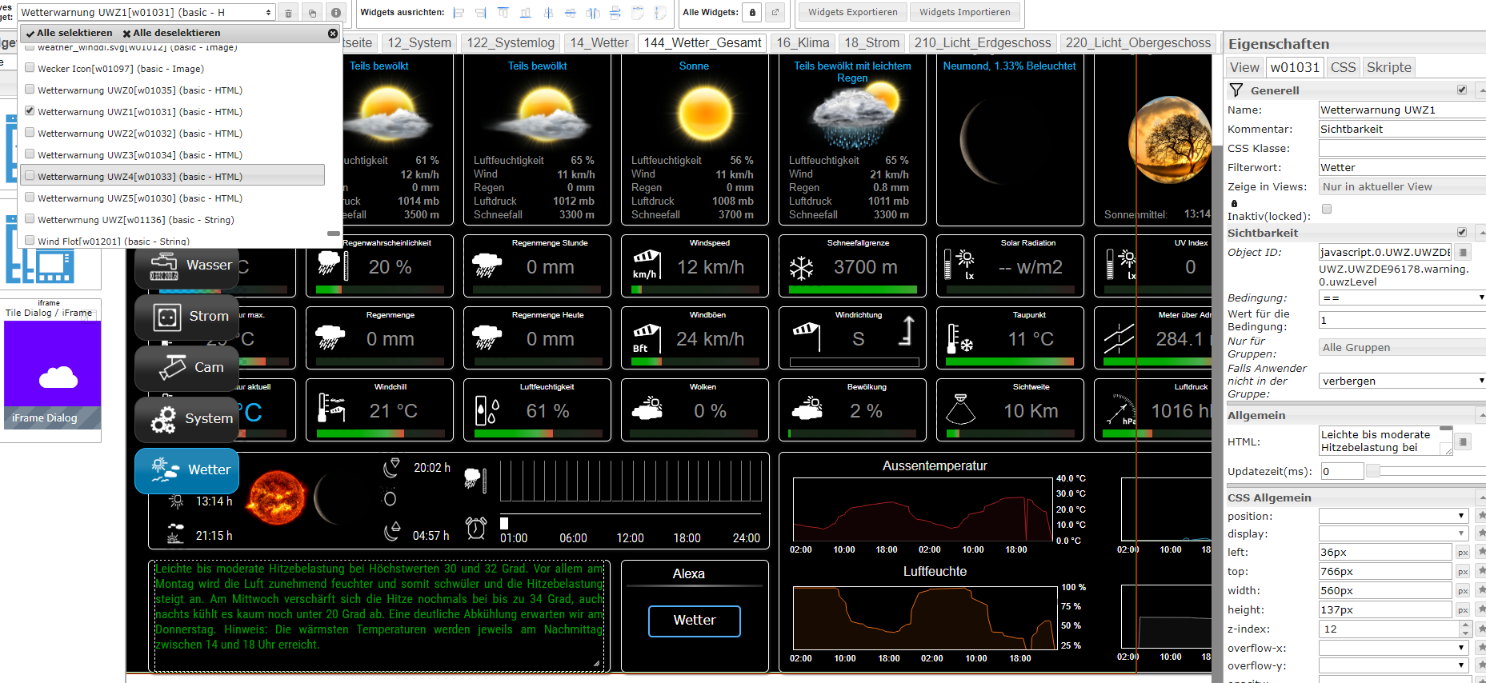Open the CSS display dropdown

click(x=1393, y=534)
